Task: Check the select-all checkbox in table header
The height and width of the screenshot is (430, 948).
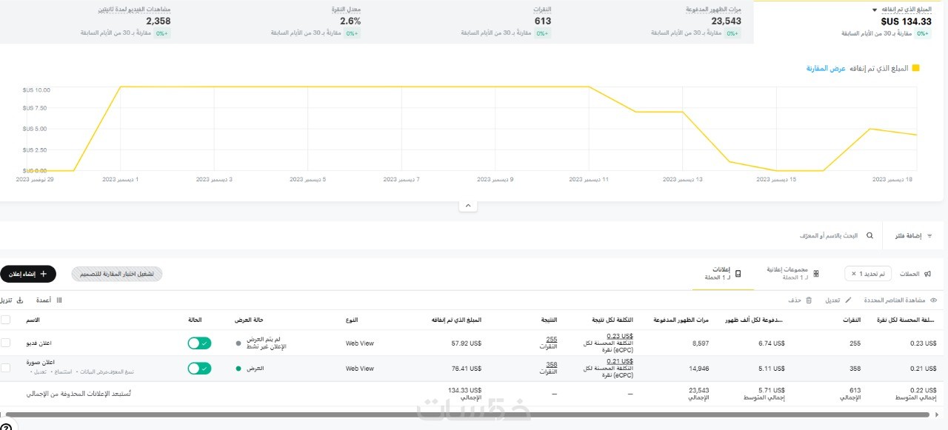Action: [6, 320]
